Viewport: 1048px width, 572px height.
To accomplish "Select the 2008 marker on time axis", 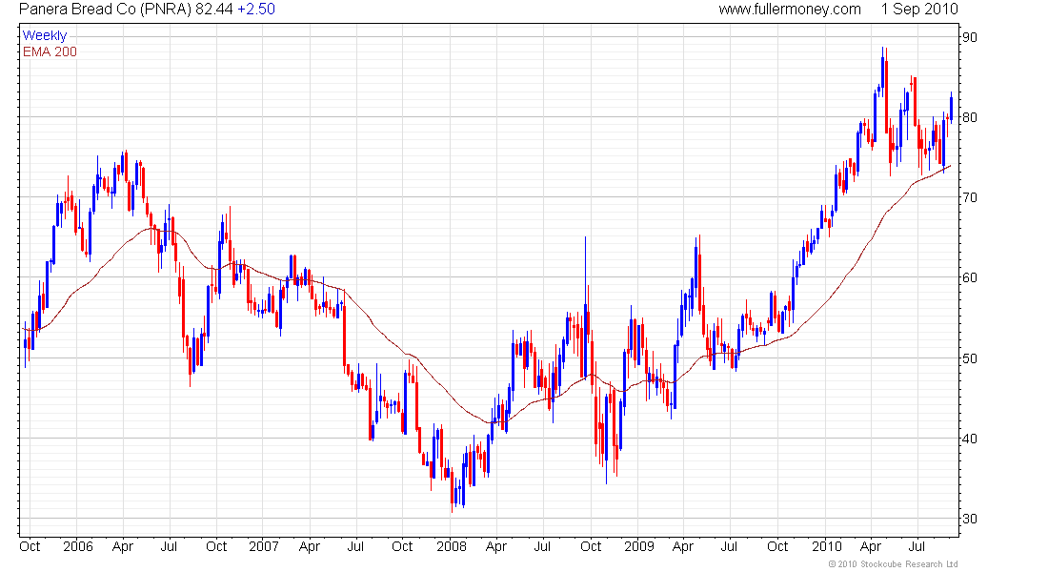I will pyautogui.click(x=450, y=547).
